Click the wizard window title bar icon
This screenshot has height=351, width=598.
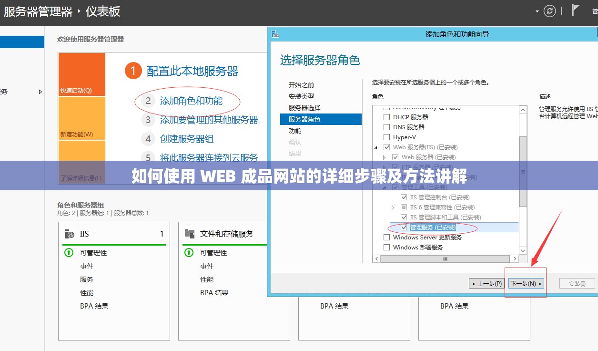pos(275,34)
